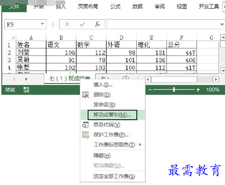The width and height of the screenshot is (225, 185).
Task: Click cell with value 136
Action: [x=151, y=60]
